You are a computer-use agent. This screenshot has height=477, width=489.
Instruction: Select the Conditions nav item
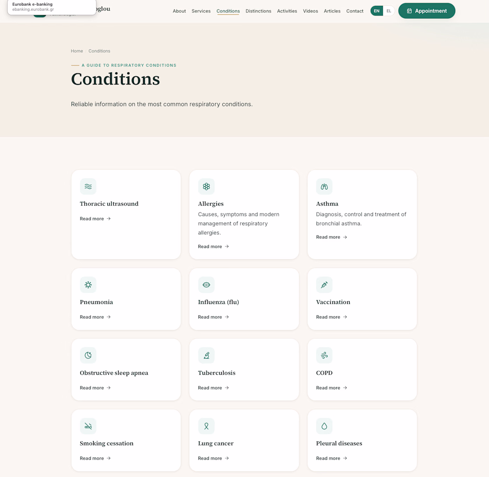tap(228, 11)
